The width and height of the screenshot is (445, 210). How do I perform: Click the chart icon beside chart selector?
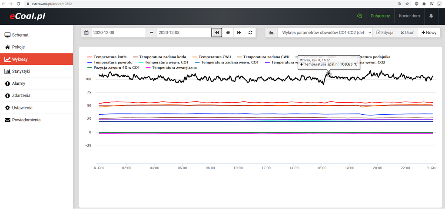pos(271,33)
